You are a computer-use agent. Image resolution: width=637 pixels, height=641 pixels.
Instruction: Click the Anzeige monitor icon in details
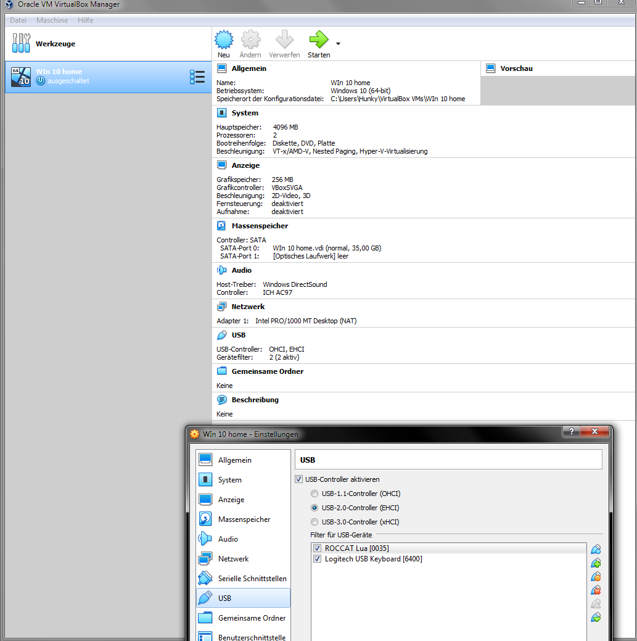coord(221,165)
